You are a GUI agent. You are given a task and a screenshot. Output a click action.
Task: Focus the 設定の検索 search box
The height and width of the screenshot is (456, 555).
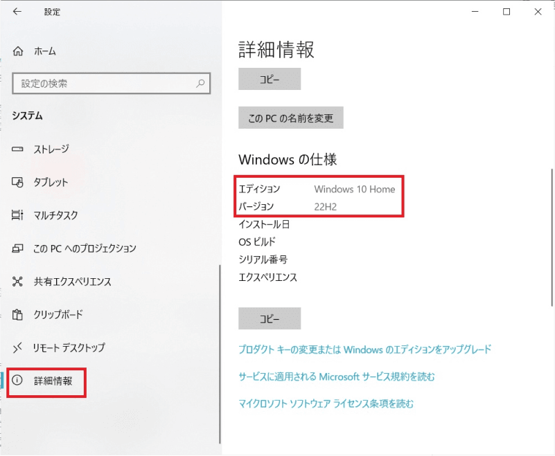coord(111,84)
